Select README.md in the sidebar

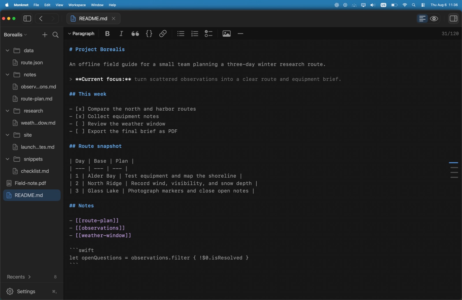pyautogui.click(x=32, y=195)
